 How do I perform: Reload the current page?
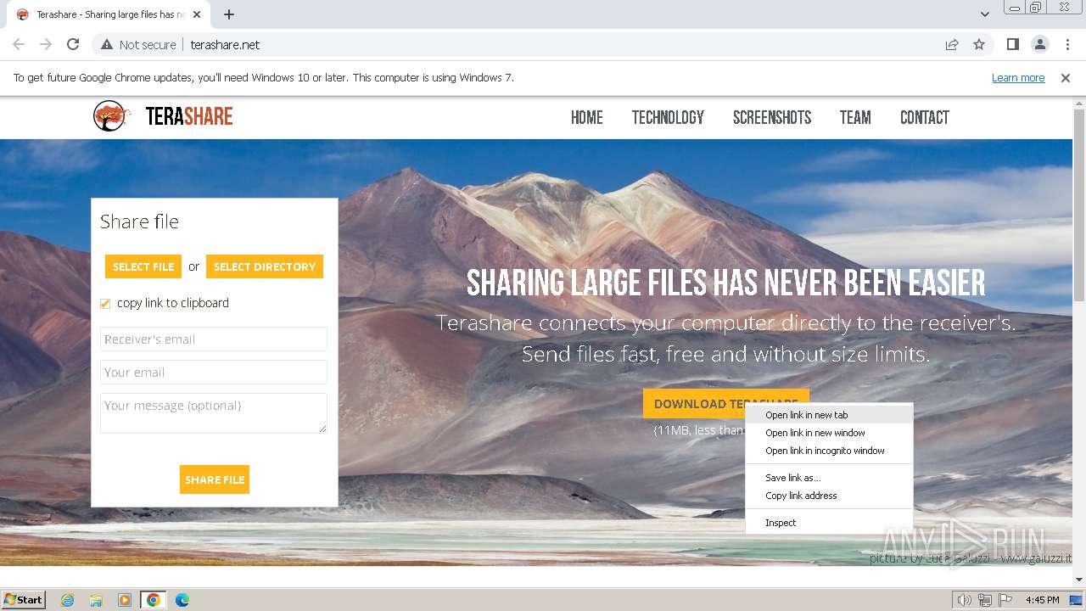pos(73,44)
